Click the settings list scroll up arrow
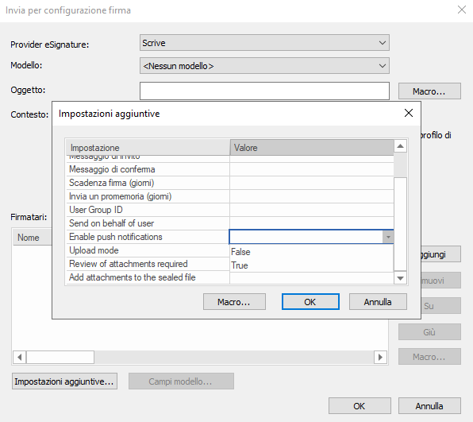 click(x=400, y=146)
